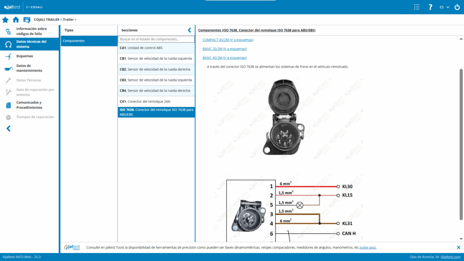The height and width of the screenshot is (261, 464).
Task: Collapse the Secciones panel with chevron
Action: coord(189,30)
